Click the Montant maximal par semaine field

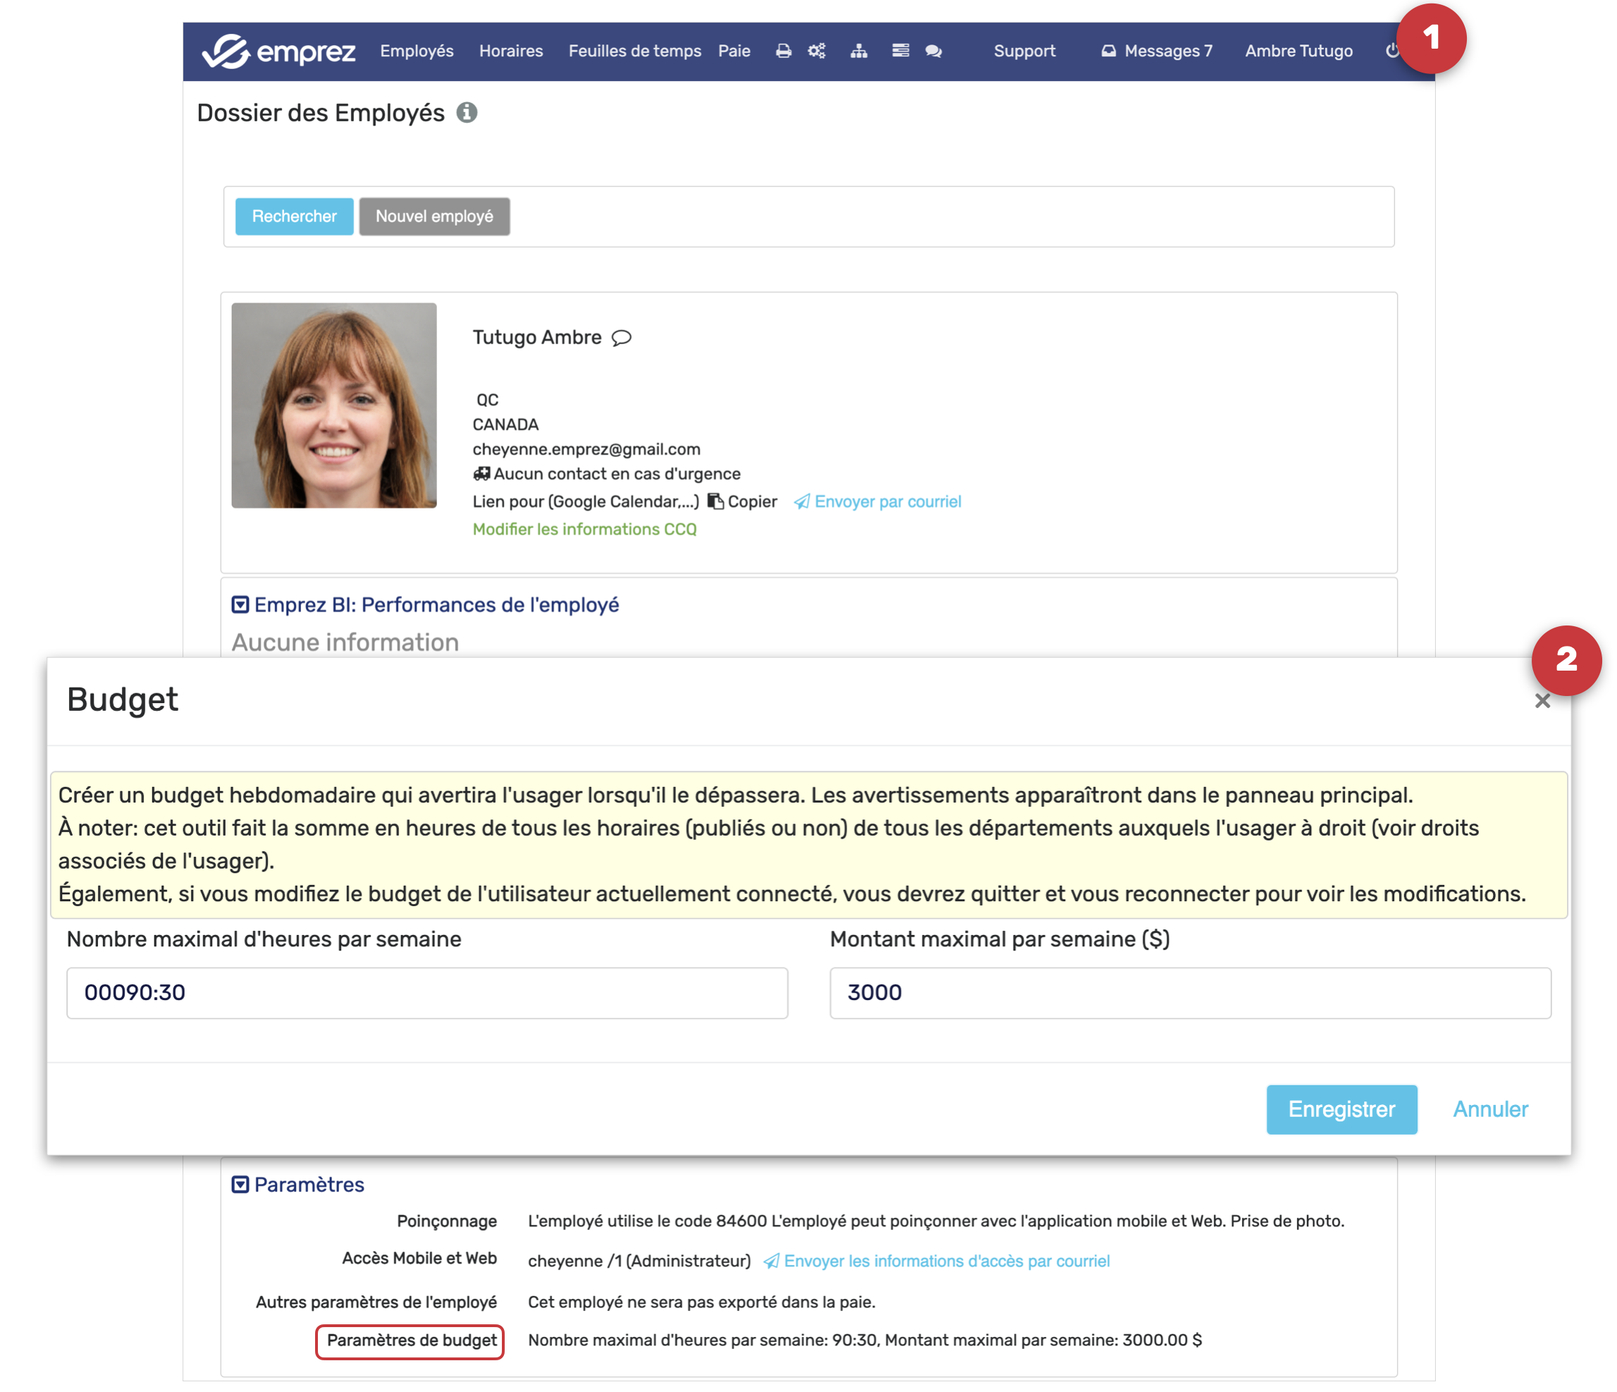click(1189, 992)
